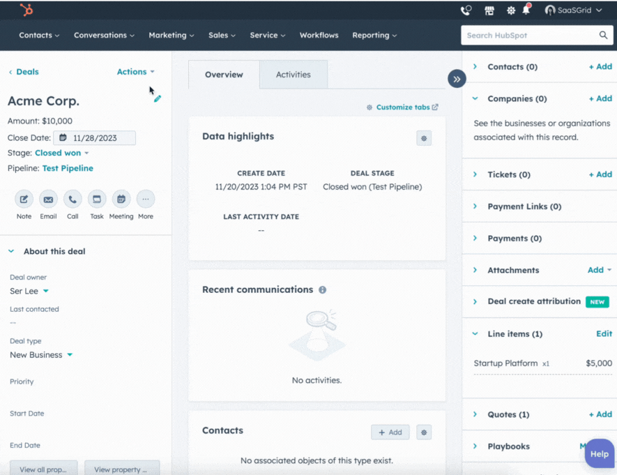Switch to the Activities tab
Screen dimensions: 617x475
pos(293,74)
